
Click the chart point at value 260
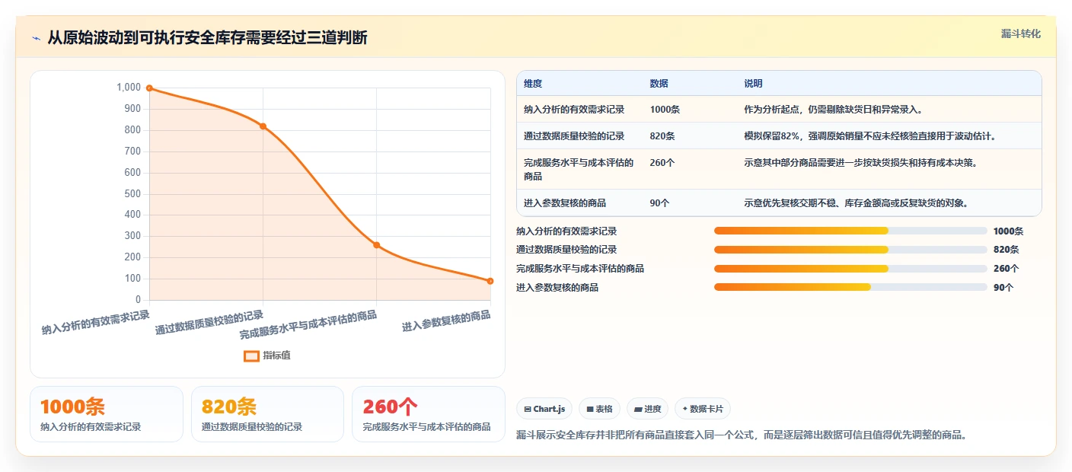click(x=376, y=245)
